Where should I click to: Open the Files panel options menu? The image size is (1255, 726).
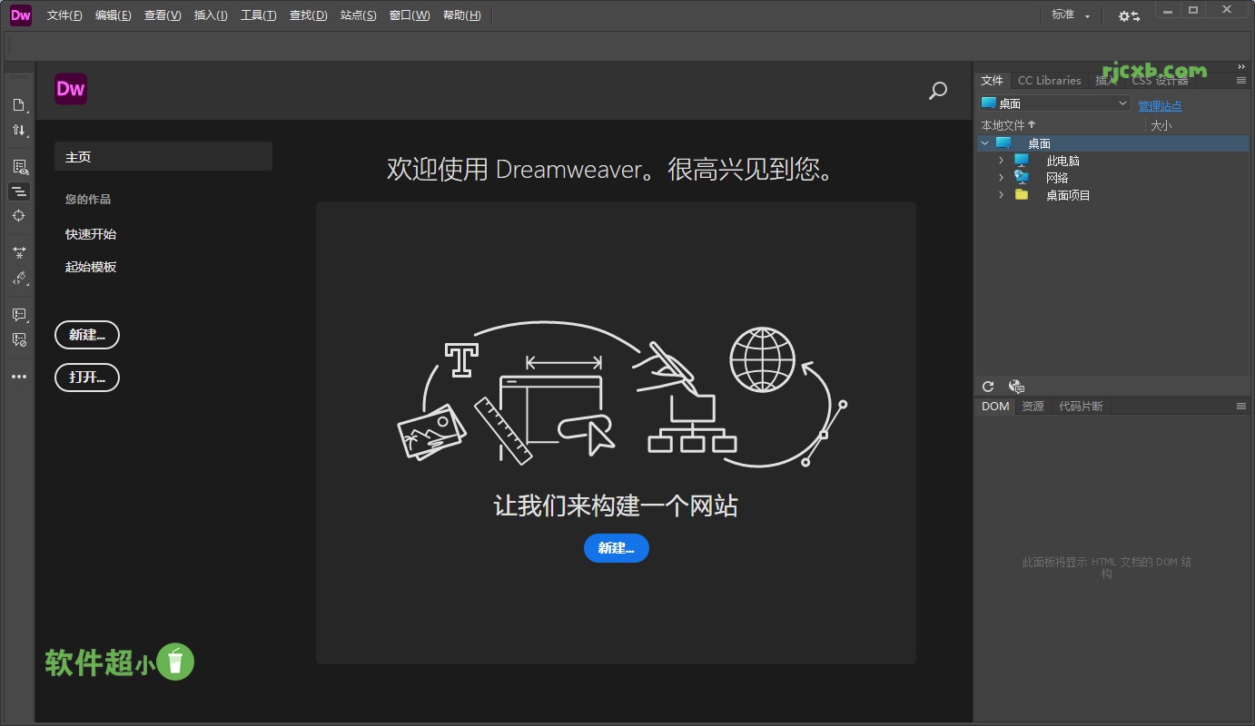point(1240,80)
